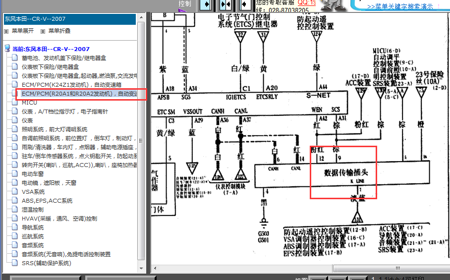
Task: Open the MICU diagram entry
Action: click(x=29, y=103)
